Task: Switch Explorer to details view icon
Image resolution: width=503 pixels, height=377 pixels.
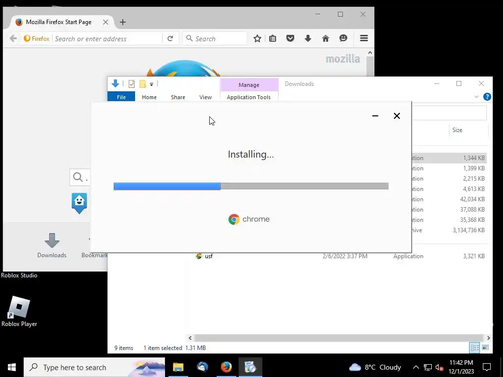Action: coord(475,348)
